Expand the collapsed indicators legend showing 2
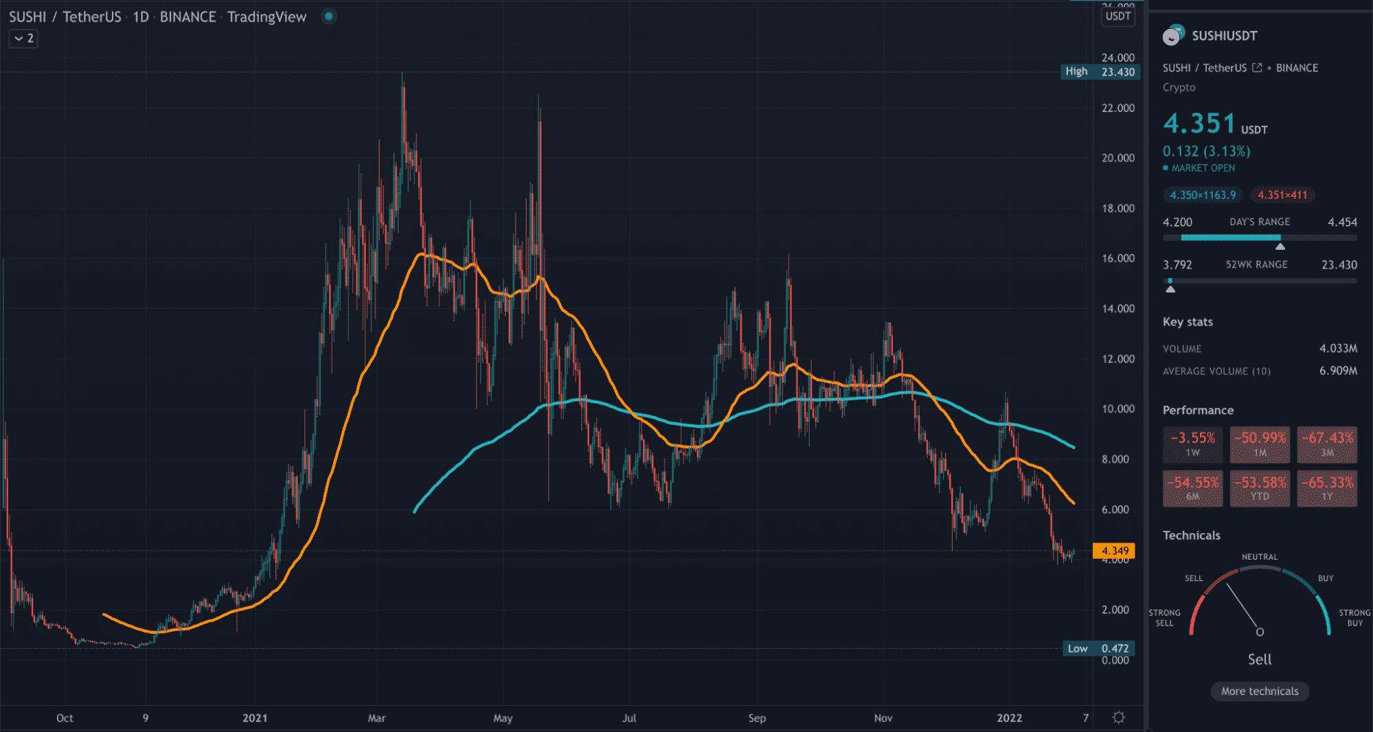The image size is (1373, 732). (x=23, y=38)
